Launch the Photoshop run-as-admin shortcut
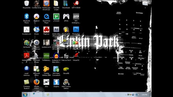173x97 pixels. point(76,32)
